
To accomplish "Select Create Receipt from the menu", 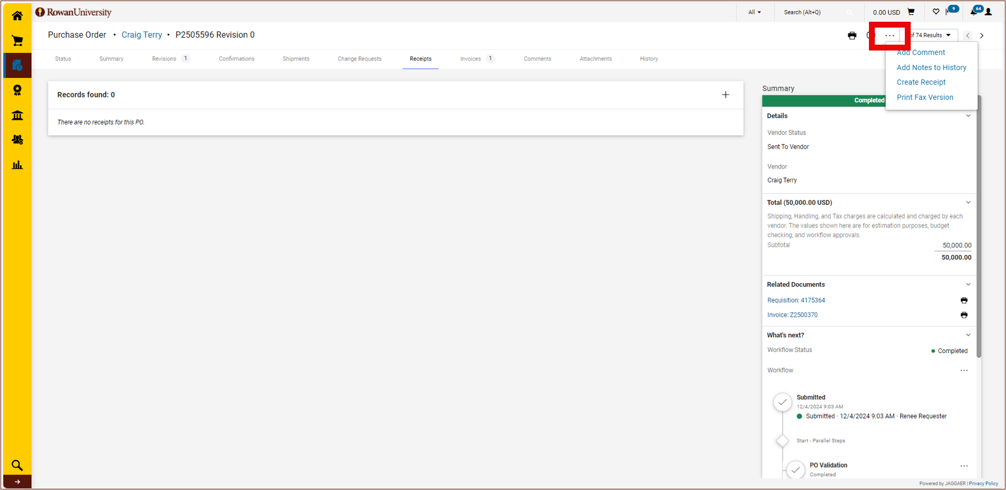I will pos(921,82).
